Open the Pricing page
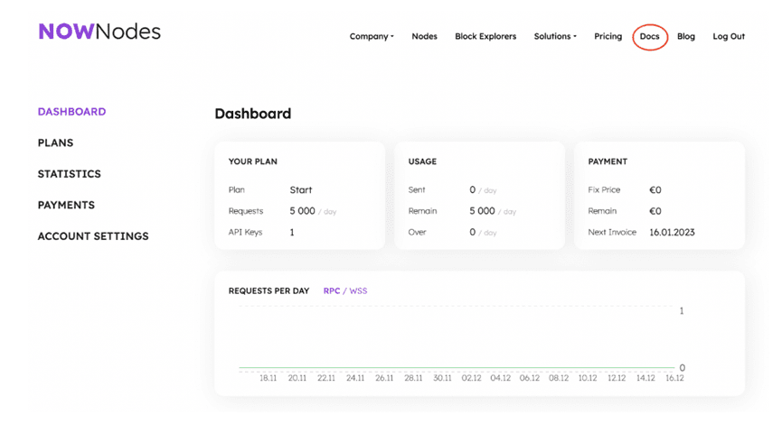 coord(608,37)
